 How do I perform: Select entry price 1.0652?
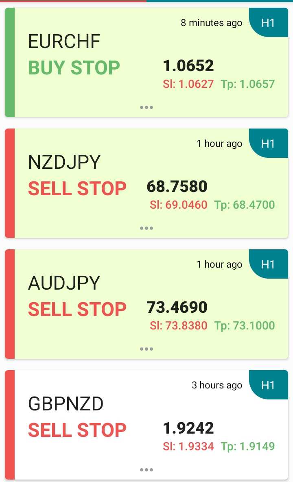tap(188, 66)
